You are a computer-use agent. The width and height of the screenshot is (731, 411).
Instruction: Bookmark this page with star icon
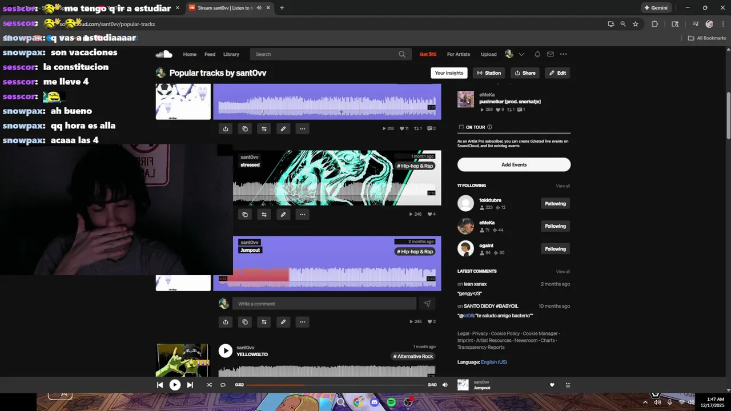click(x=635, y=24)
